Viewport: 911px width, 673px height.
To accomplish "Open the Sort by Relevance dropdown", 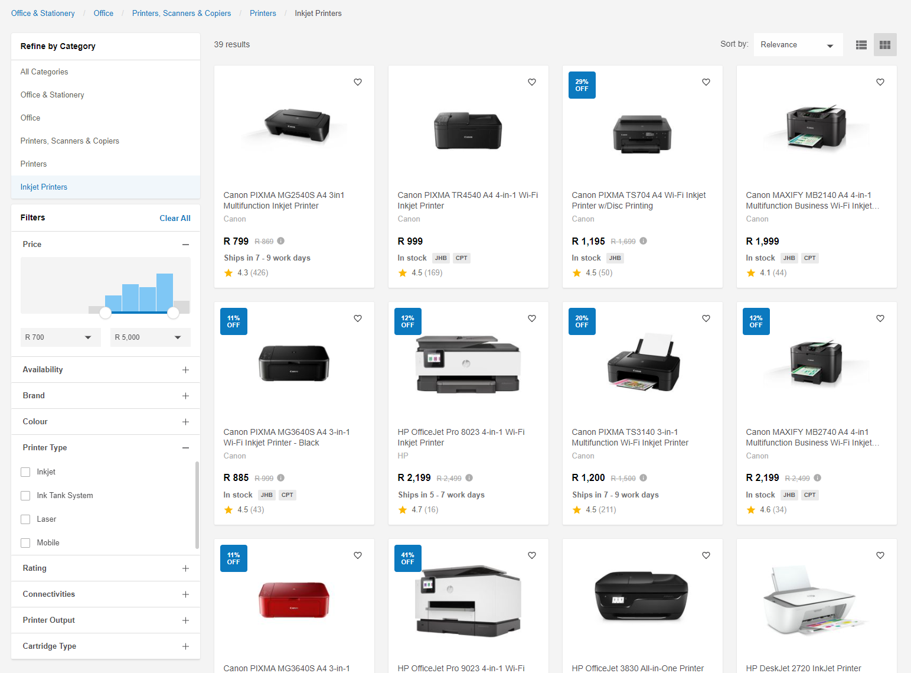I will click(798, 45).
